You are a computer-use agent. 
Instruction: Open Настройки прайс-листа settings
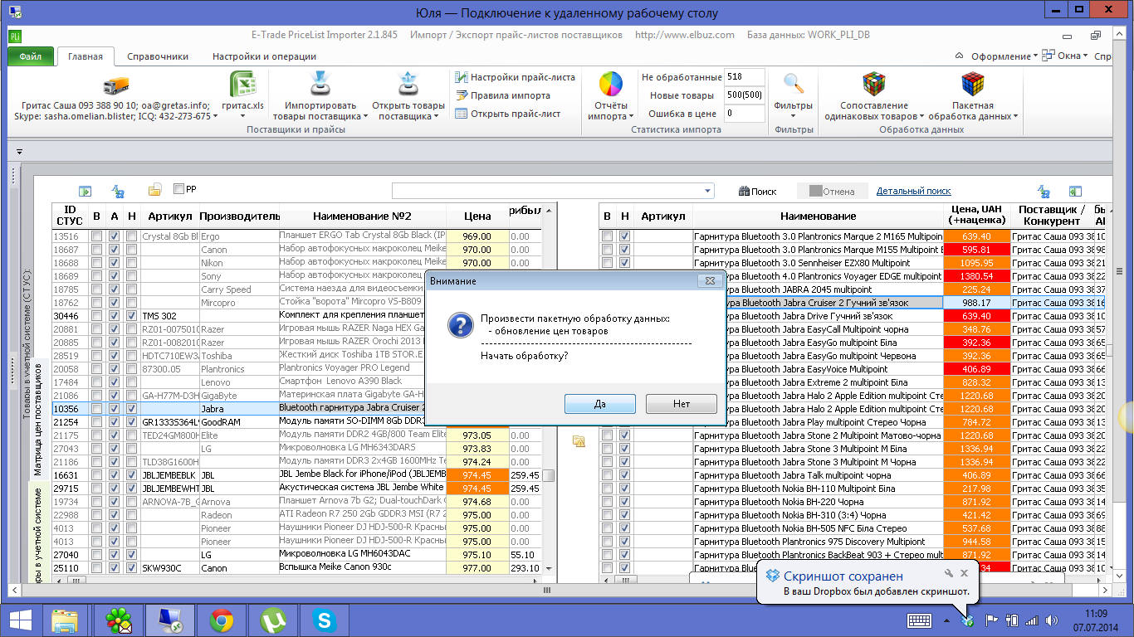pyautogui.click(x=515, y=77)
